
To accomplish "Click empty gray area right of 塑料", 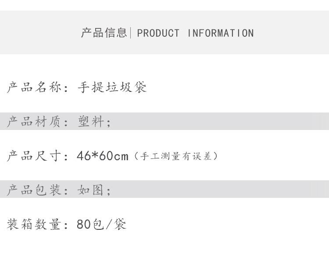I will (x=219, y=122).
